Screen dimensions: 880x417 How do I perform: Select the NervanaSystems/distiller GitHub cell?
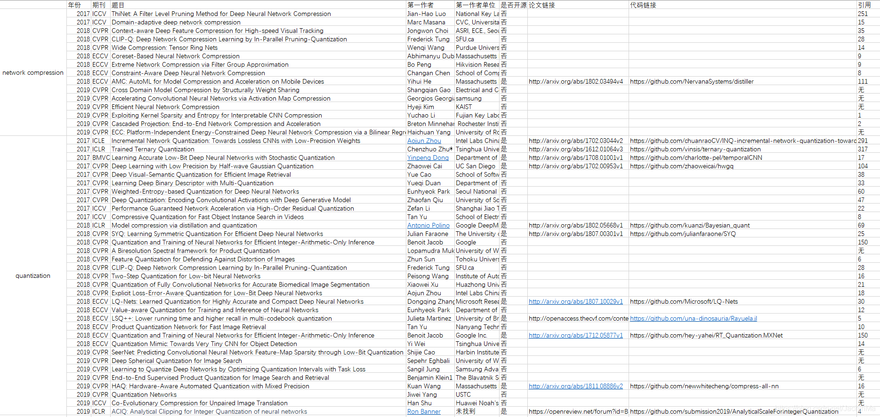(x=743, y=81)
